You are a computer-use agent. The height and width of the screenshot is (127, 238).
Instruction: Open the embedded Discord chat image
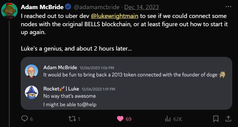(x=126, y=83)
